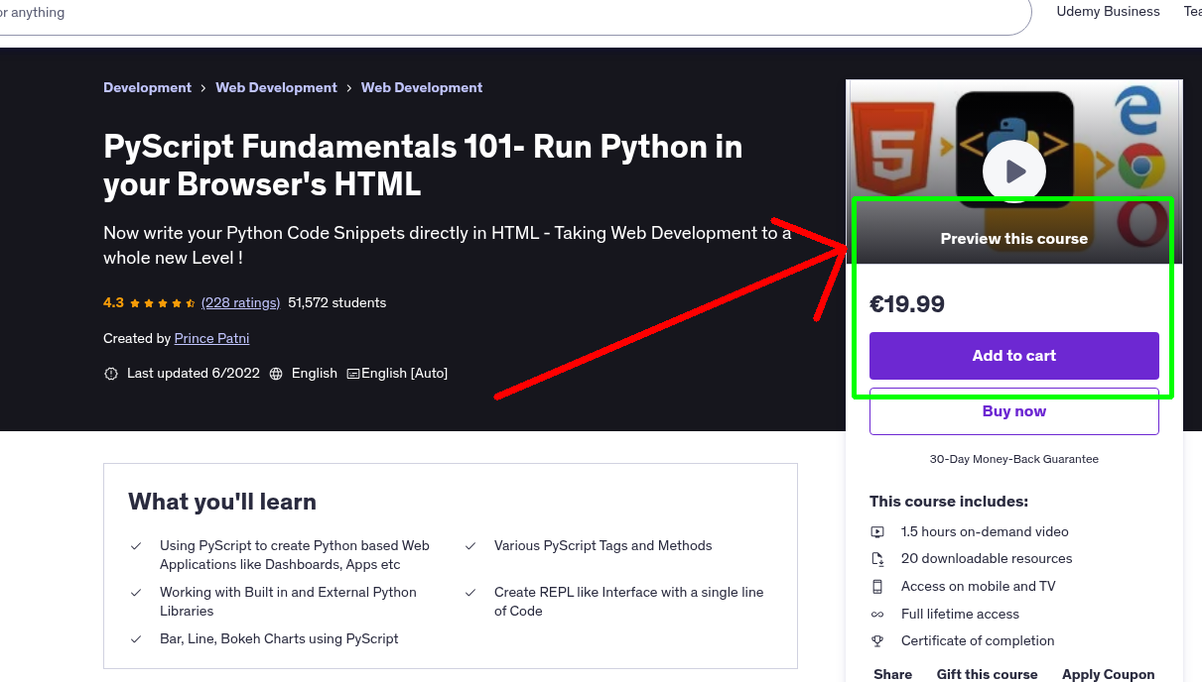Click the clock icon next to Last updated

pyautogui.click(x=110, y=373)
